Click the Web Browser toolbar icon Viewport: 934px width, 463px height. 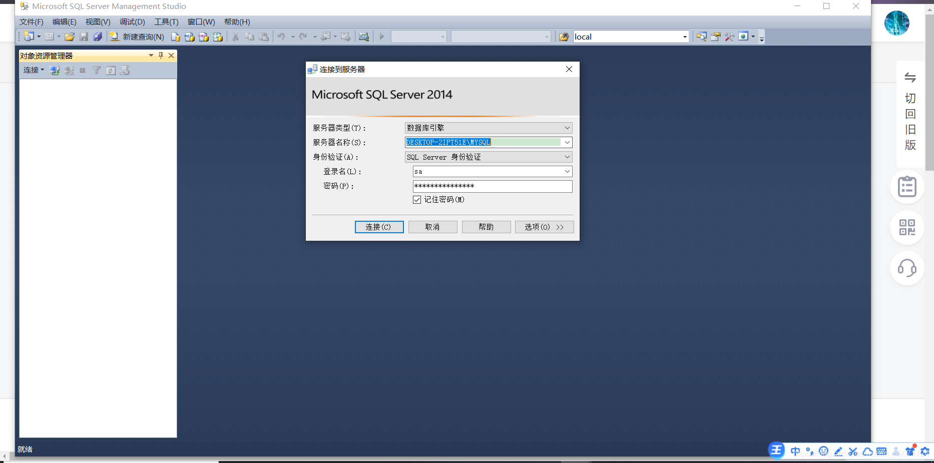743,36
